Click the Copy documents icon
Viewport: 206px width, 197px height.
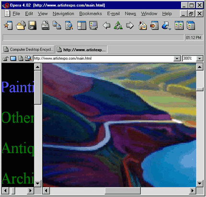click(57, 25)
